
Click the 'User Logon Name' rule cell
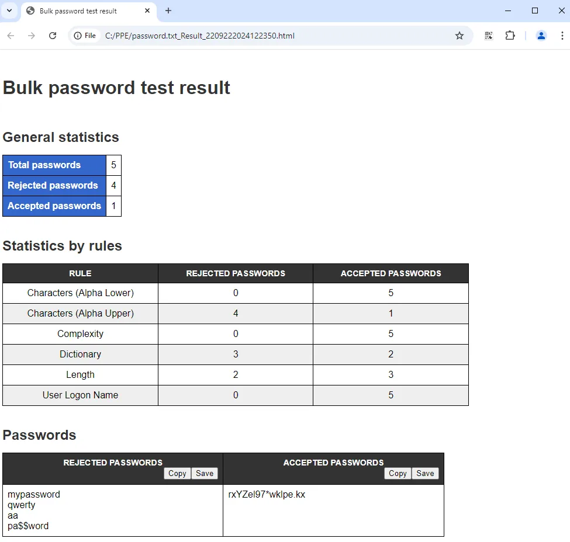(x=80, y=395)
